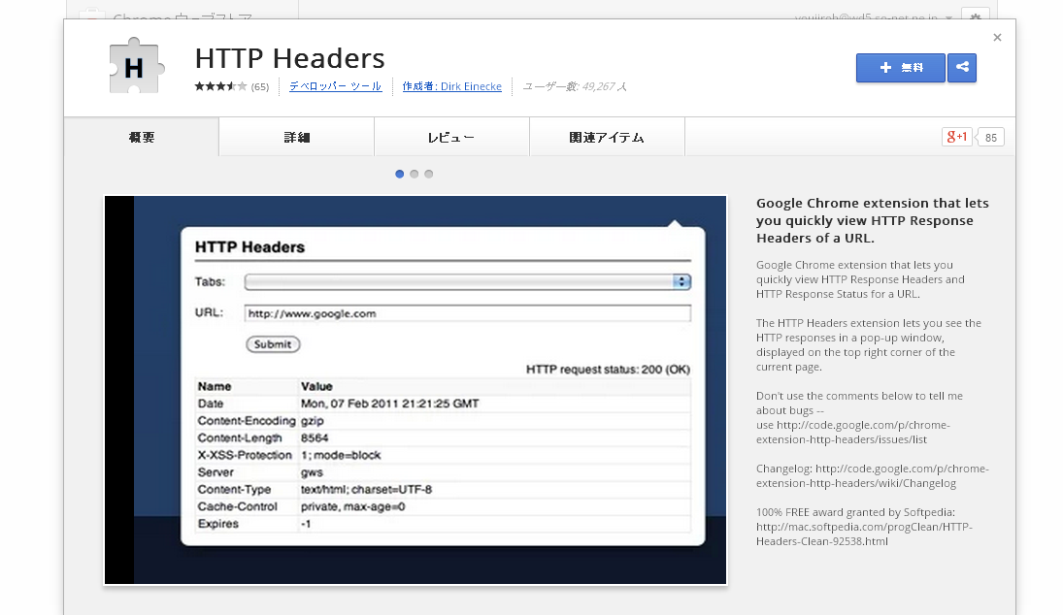Click the extension preview screenshot image

click(x=415, y=390)
